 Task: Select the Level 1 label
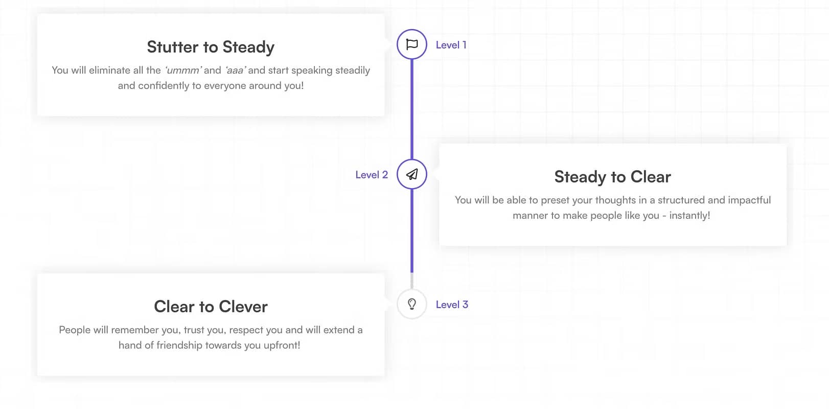pos(451,45)
